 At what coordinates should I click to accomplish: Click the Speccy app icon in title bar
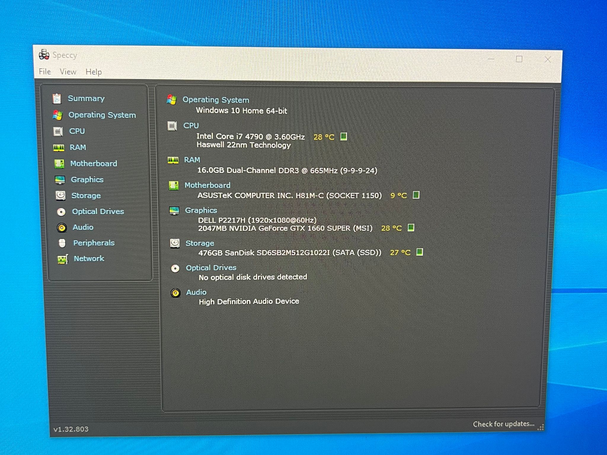[x=44, y=55]
